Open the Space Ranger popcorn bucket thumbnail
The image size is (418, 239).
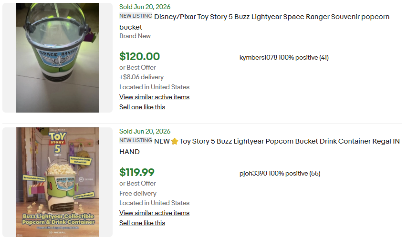click(57, 58)
